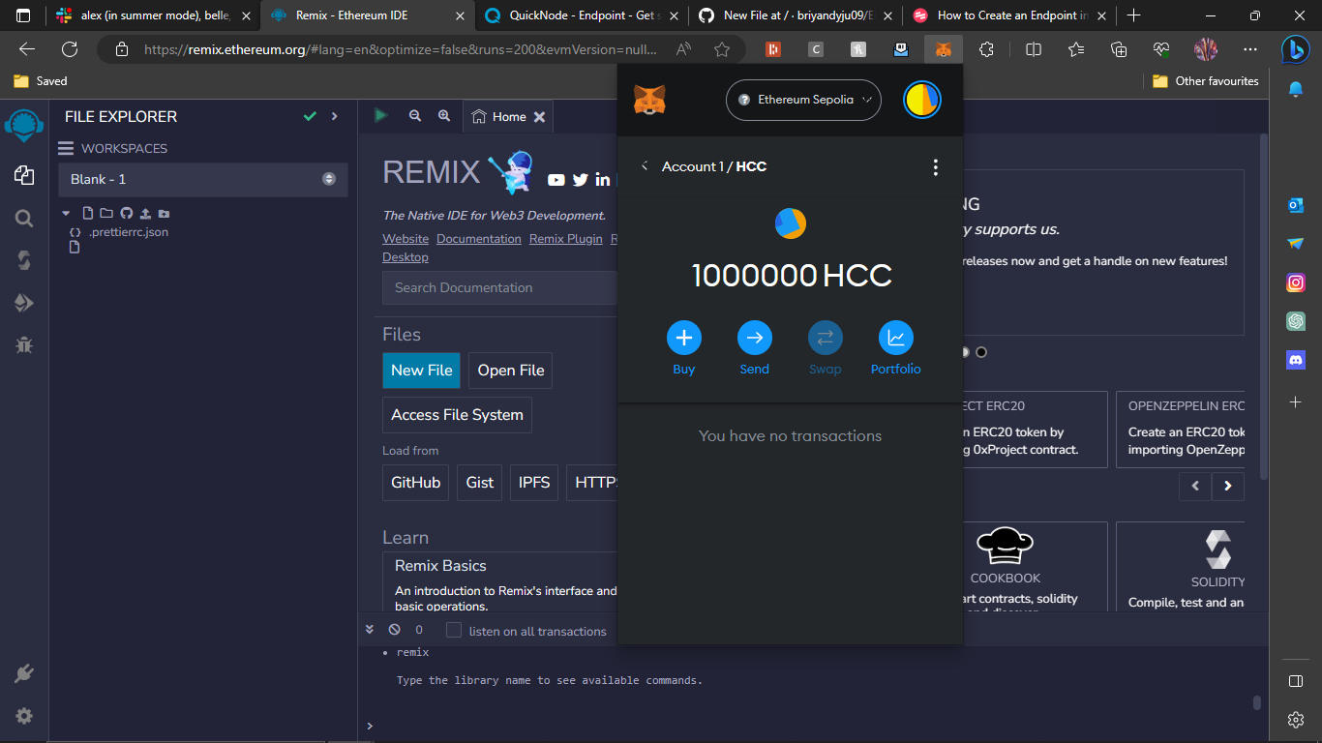Click the zoom in magnifier icon
The width and height of the screenshot is (1322, 743).
coord(444,116)
